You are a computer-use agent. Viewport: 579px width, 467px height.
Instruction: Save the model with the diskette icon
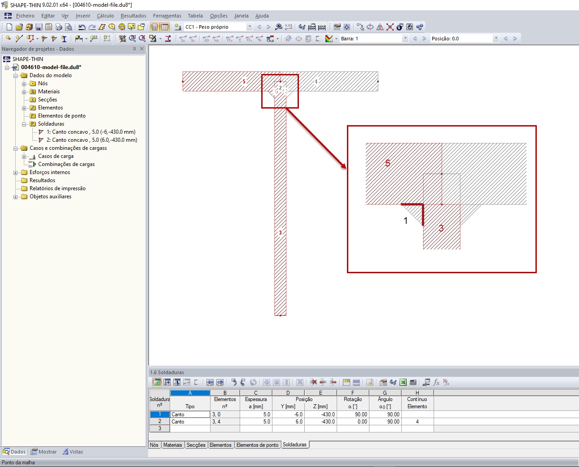point(39,27)
